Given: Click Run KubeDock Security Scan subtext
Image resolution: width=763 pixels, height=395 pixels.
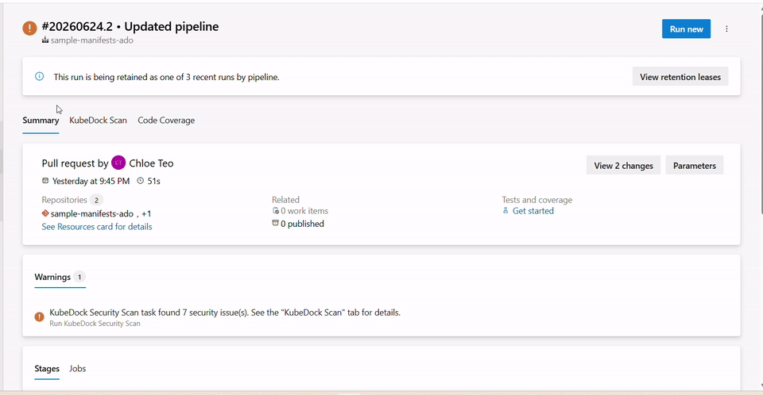Looking at the screenshot, I should click(x=95, y=324).
